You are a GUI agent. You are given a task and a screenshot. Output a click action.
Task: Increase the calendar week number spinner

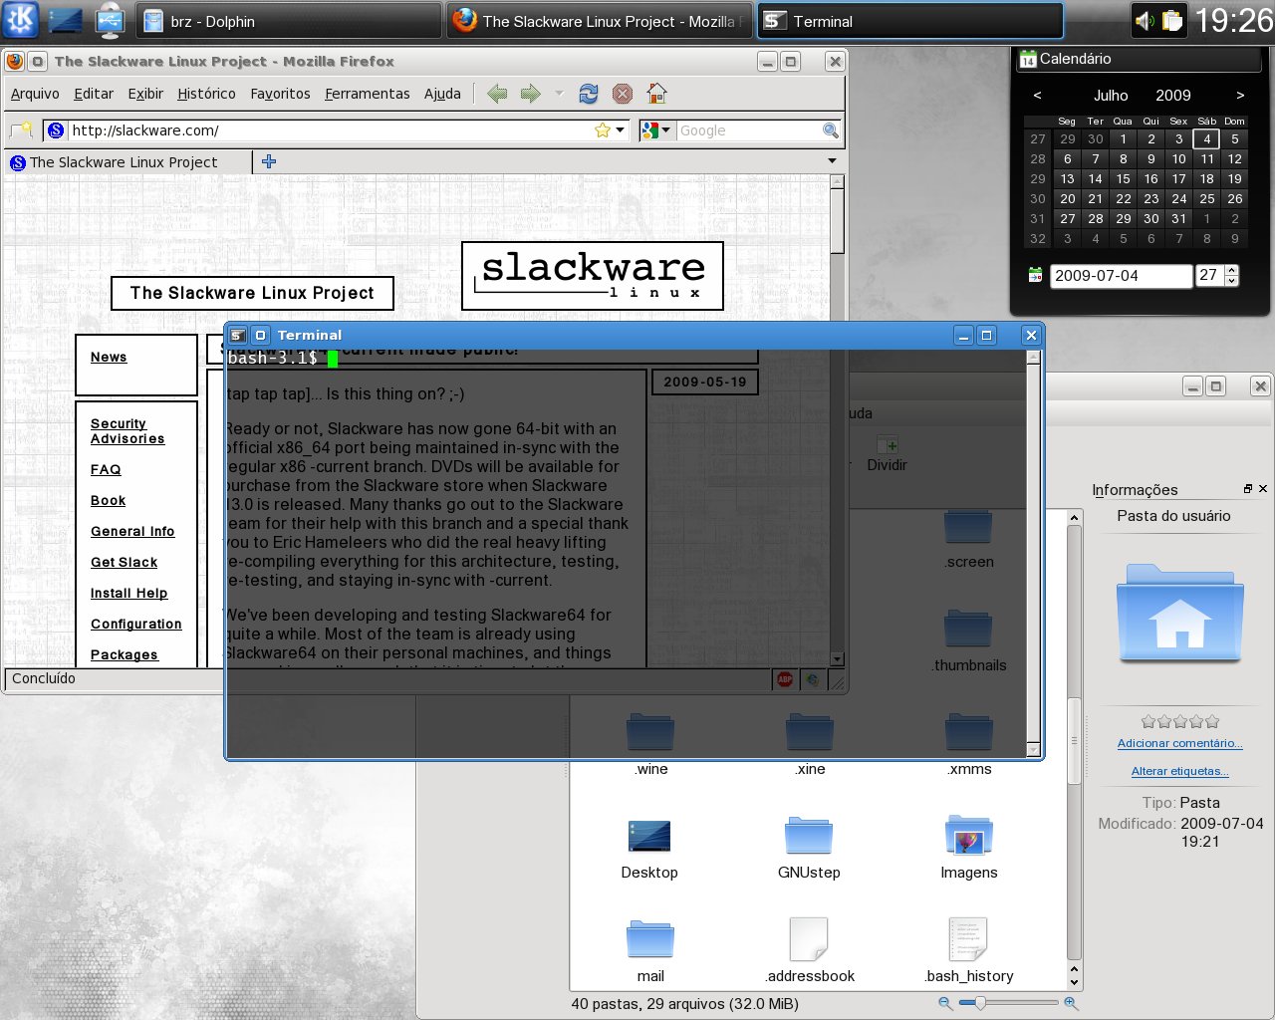tap(1232, 270)
